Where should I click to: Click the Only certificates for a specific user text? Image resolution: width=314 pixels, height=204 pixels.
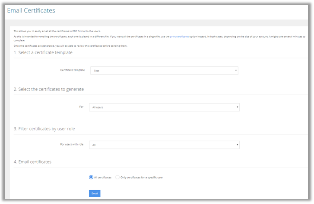coord(142,177)
